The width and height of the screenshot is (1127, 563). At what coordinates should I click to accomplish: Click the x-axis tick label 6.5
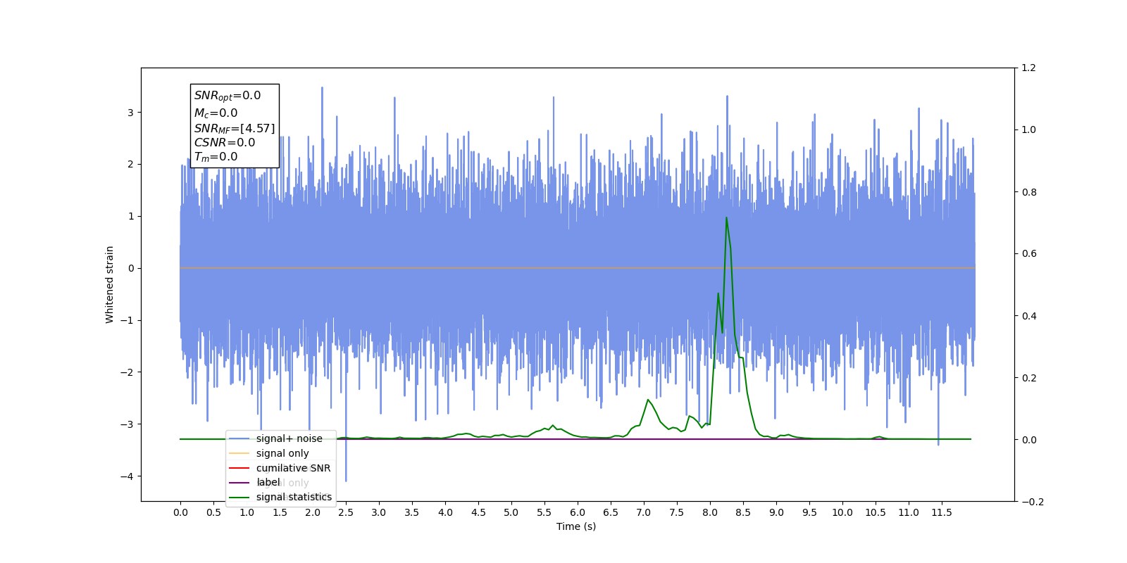click(x=611, y=512)
